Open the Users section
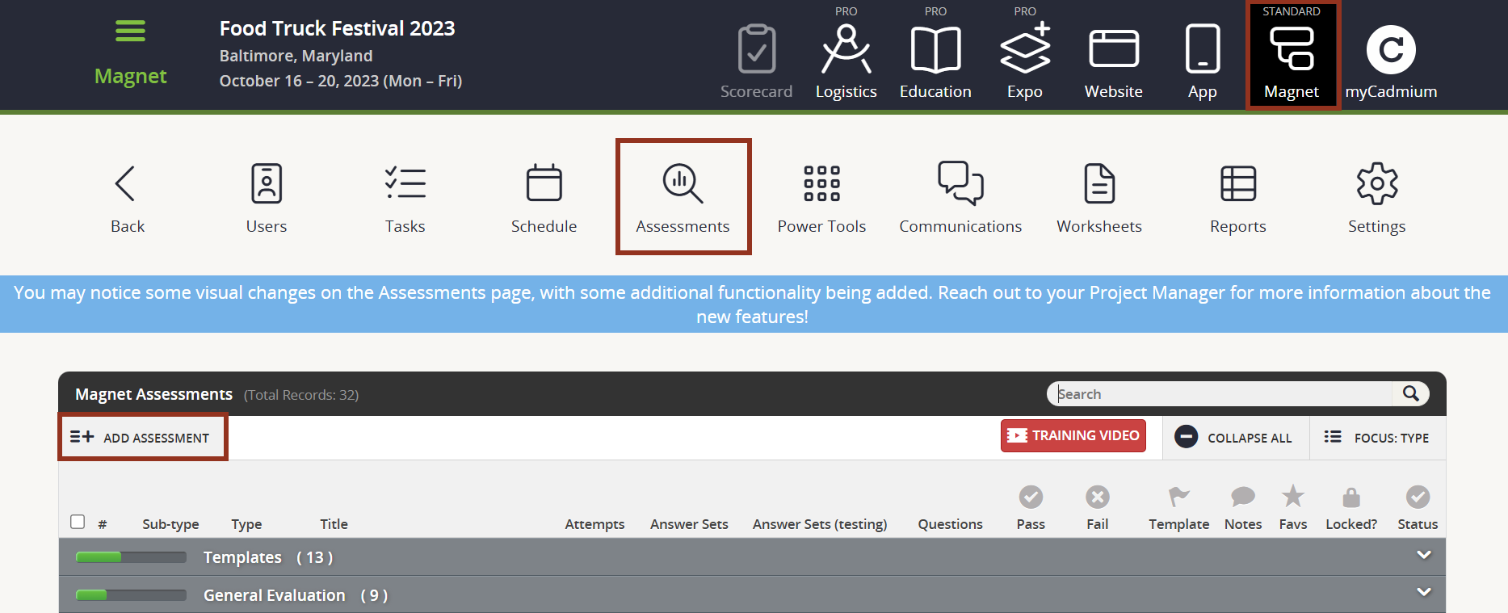This screenshot has height=613, width=1508. pyautogui.click(x=267, y=199)
